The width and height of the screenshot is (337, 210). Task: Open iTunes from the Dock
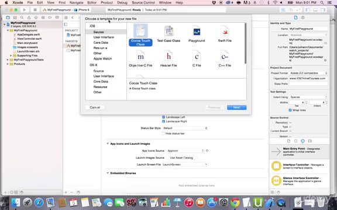[x=189, y=202]
